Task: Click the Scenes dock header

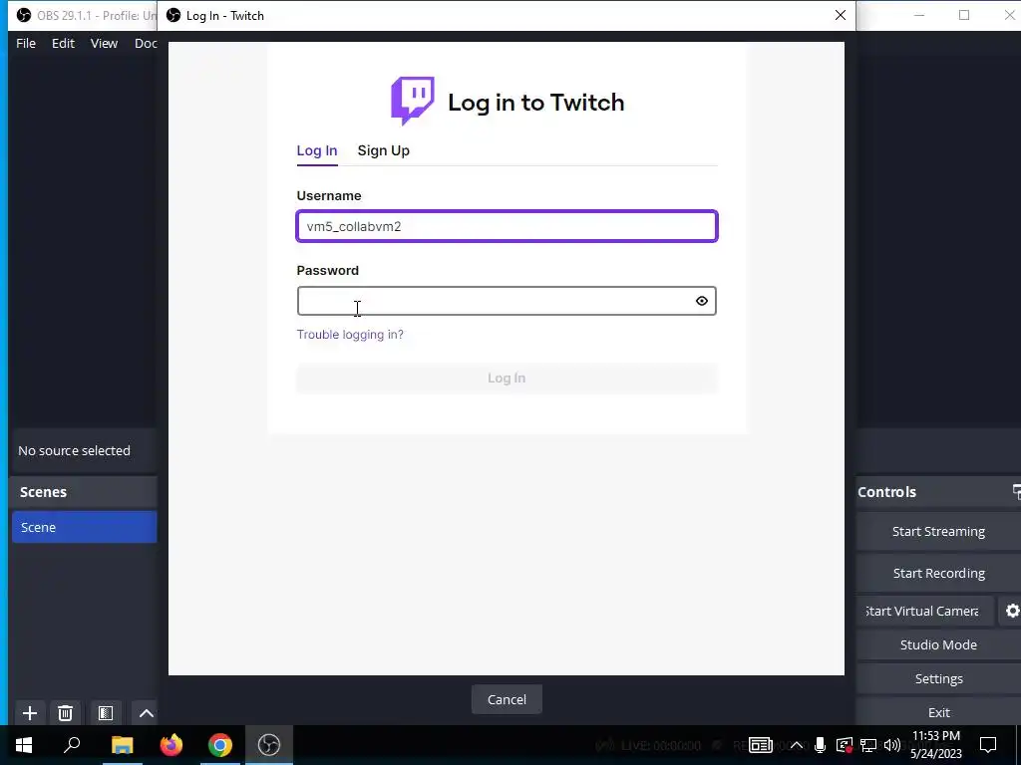Action: click(x=85, y=492)
